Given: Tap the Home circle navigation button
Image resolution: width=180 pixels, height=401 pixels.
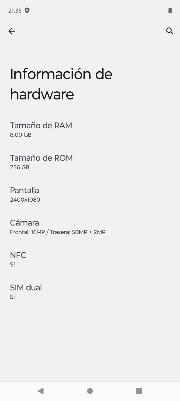Looking at the screenshot, I should (90, 391).
